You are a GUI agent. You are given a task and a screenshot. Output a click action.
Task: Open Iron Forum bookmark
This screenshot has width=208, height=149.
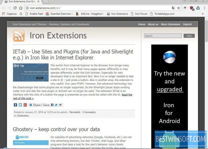click(139, 14)
